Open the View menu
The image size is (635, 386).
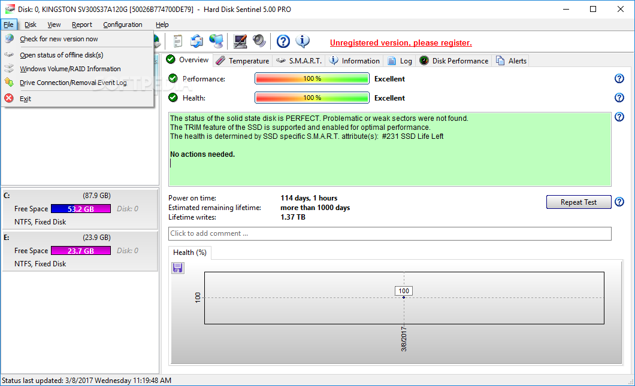(54, 25)
